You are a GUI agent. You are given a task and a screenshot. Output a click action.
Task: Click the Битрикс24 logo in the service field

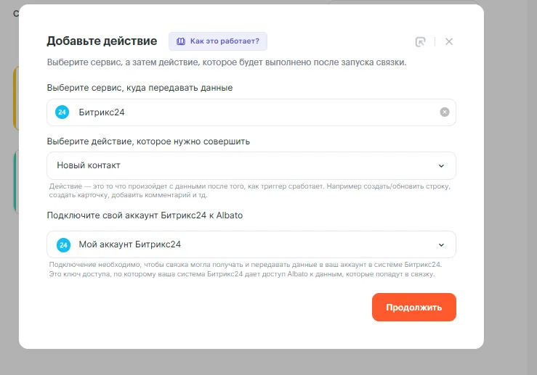pyautogui.click(x=62, y=112)
